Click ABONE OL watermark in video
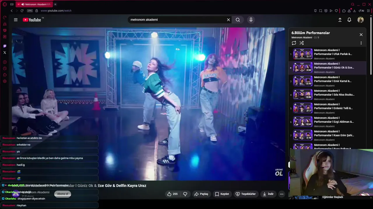373x209 pixels. (279, 172)
